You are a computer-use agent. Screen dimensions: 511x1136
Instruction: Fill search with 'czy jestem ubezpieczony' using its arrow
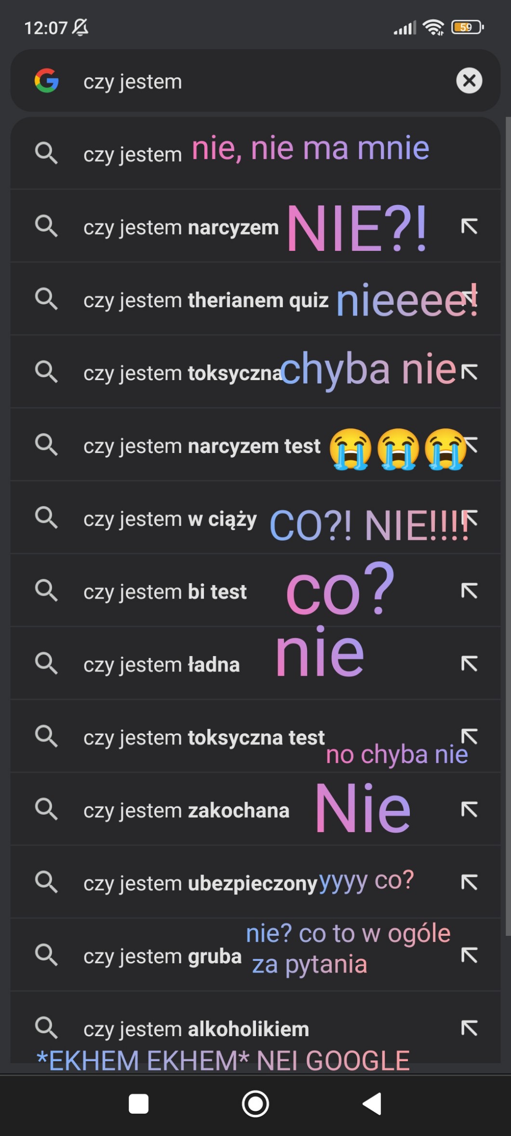[x=469, y=882]
